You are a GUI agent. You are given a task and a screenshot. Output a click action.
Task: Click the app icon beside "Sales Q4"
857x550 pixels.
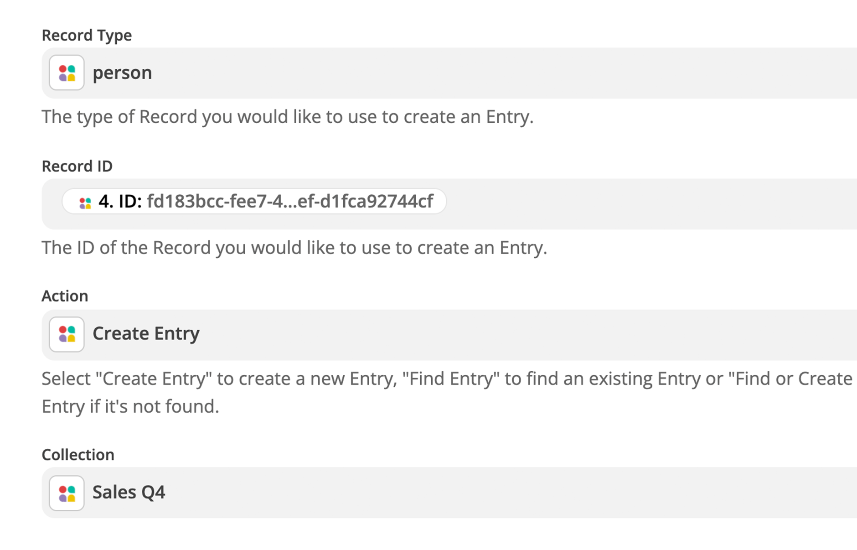(x=67, y=493)
